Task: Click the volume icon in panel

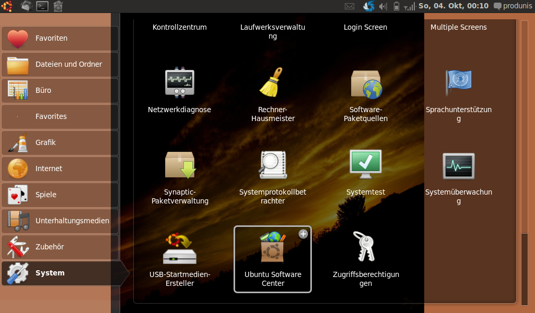Action: pos(383,6)
